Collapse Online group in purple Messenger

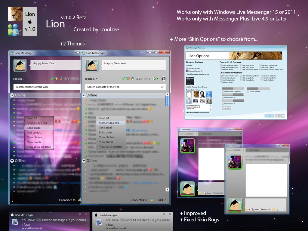12,95
